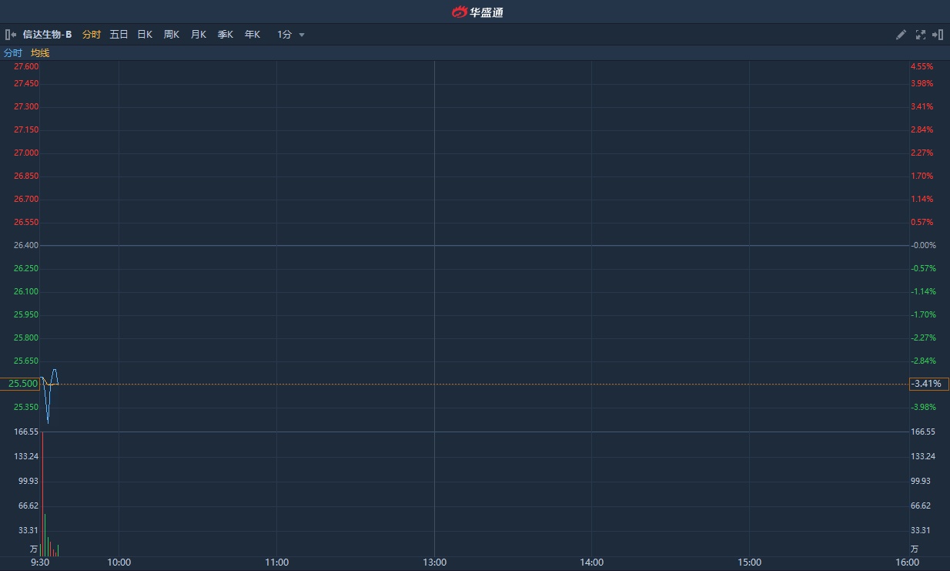Screen dimensions: 950x571
Task: Click the 25.800 price axis label
Action: [x=26, y=338]
